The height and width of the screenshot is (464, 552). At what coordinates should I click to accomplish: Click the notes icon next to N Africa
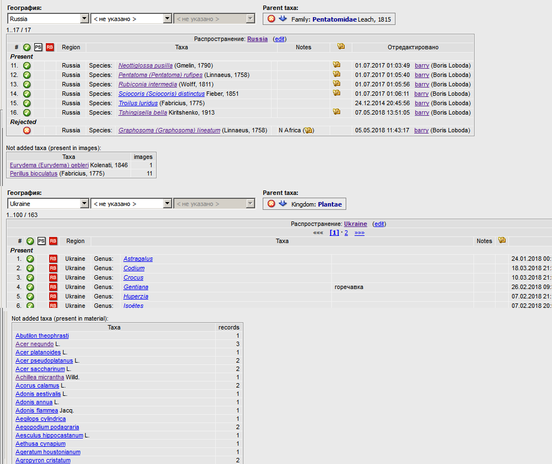[x=309, y=131]
